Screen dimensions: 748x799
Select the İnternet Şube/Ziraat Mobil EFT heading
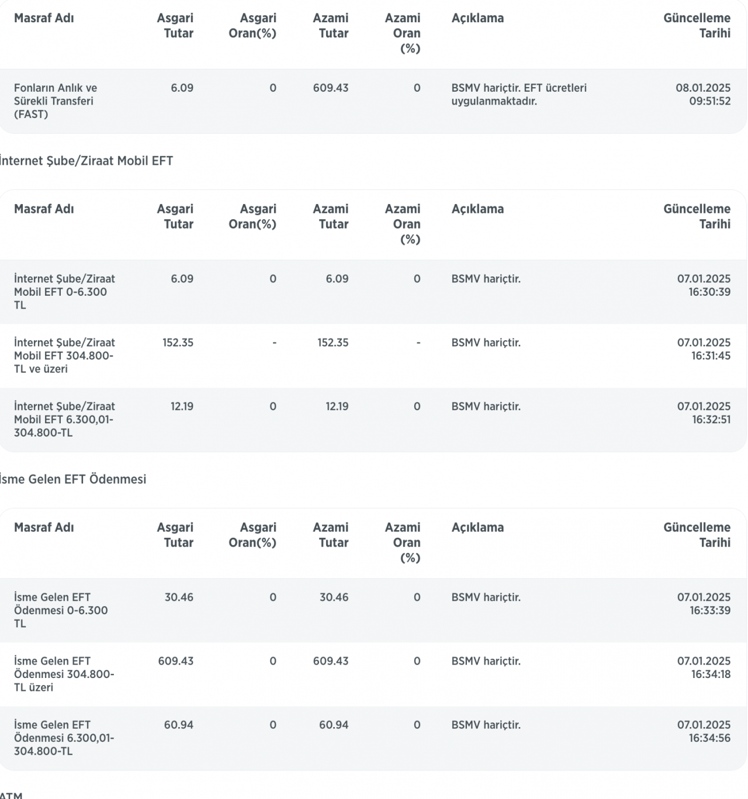[86, 161]
